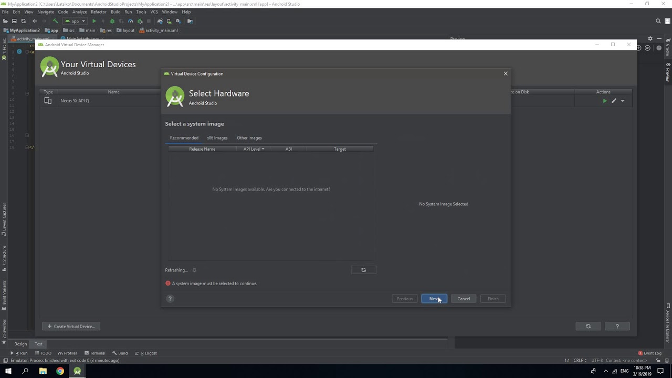Open the TODO tool window

(x=43, y=353)
